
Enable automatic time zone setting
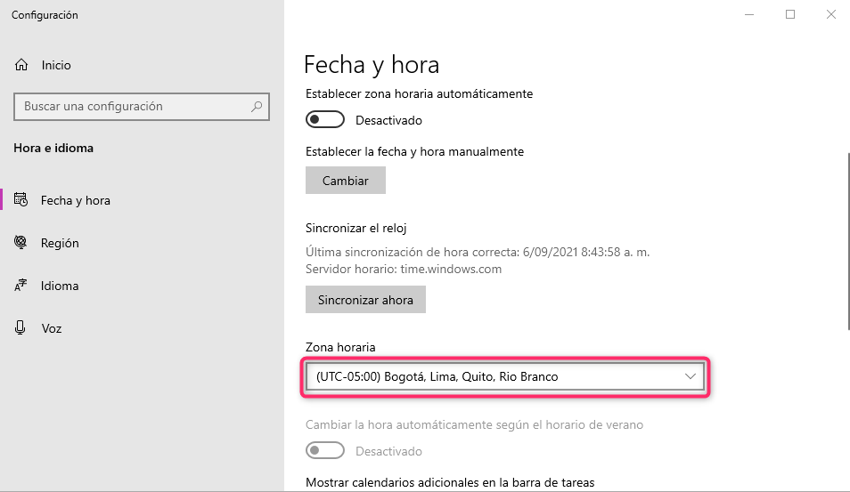pos(324,119)
